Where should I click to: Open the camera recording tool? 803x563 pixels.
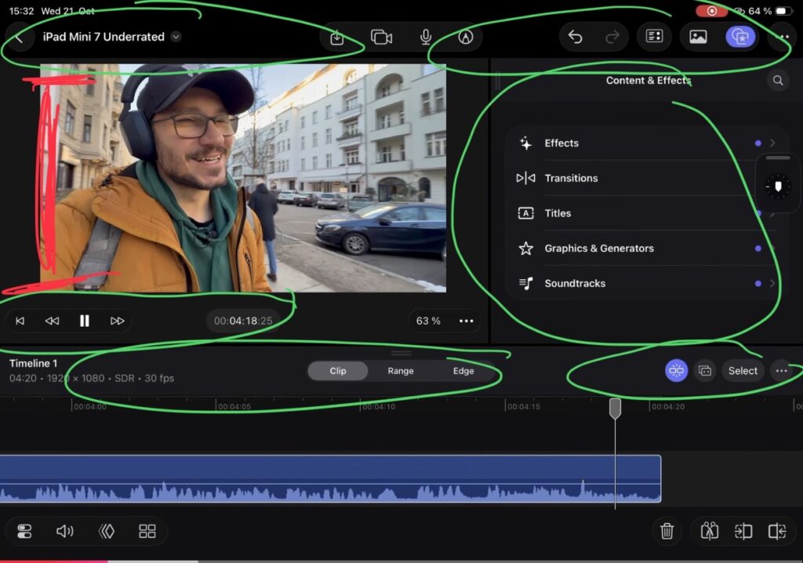(x=382, y=38)
